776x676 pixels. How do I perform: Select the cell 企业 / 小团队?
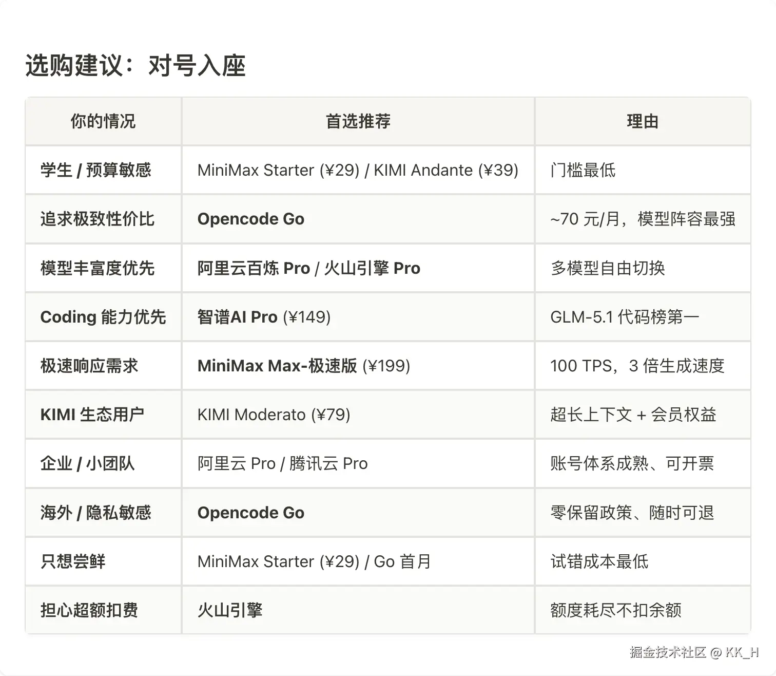click(x=103, y=463)
